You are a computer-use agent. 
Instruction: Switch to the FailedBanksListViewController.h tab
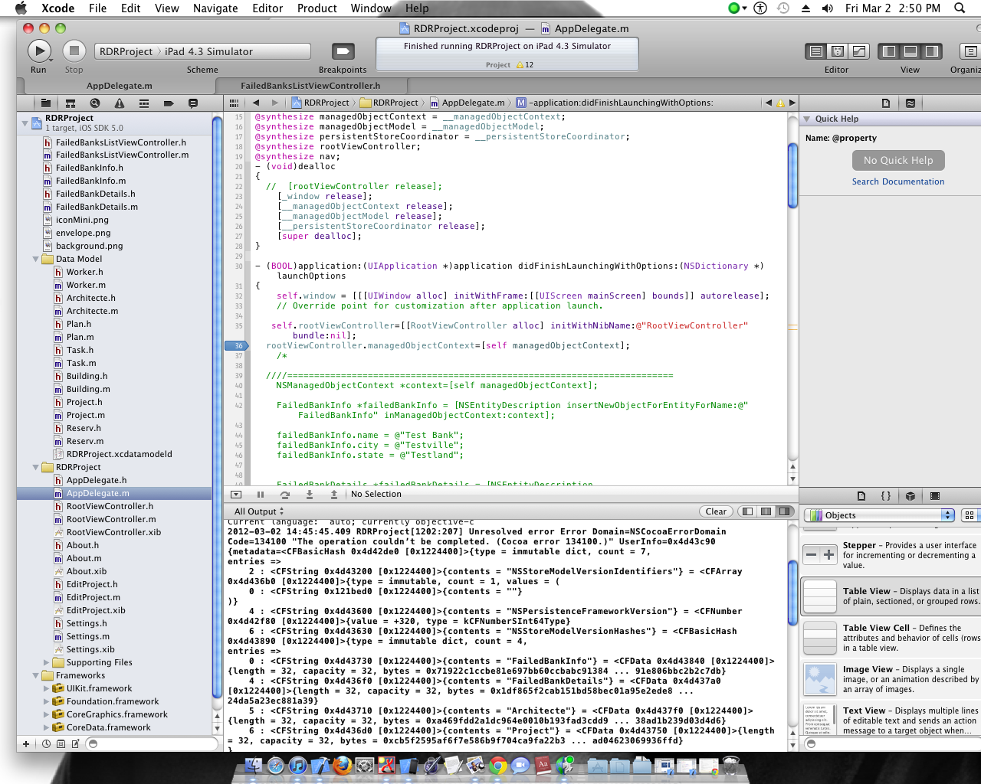pyautogui.click(x=310, y=86)
